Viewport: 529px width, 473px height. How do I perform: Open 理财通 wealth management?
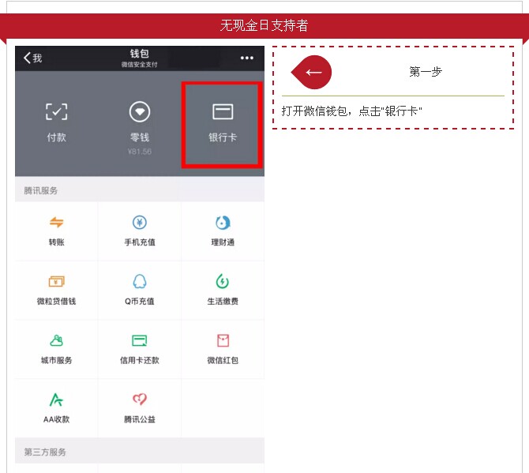tap(223, 231)
